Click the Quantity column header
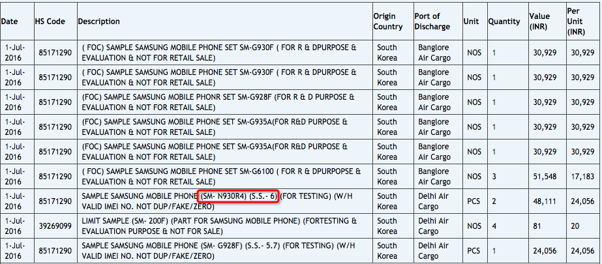This screenshot has height=264, width=602. tap(504, 21)
